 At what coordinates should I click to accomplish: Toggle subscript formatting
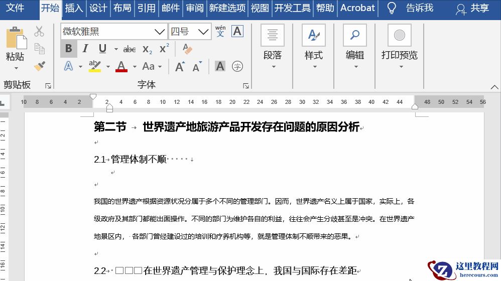click(147, 49)
